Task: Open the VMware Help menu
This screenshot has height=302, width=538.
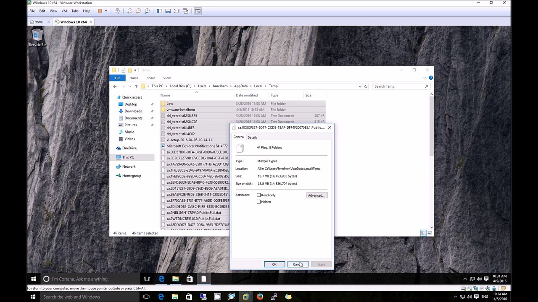Action: [87, 11]
